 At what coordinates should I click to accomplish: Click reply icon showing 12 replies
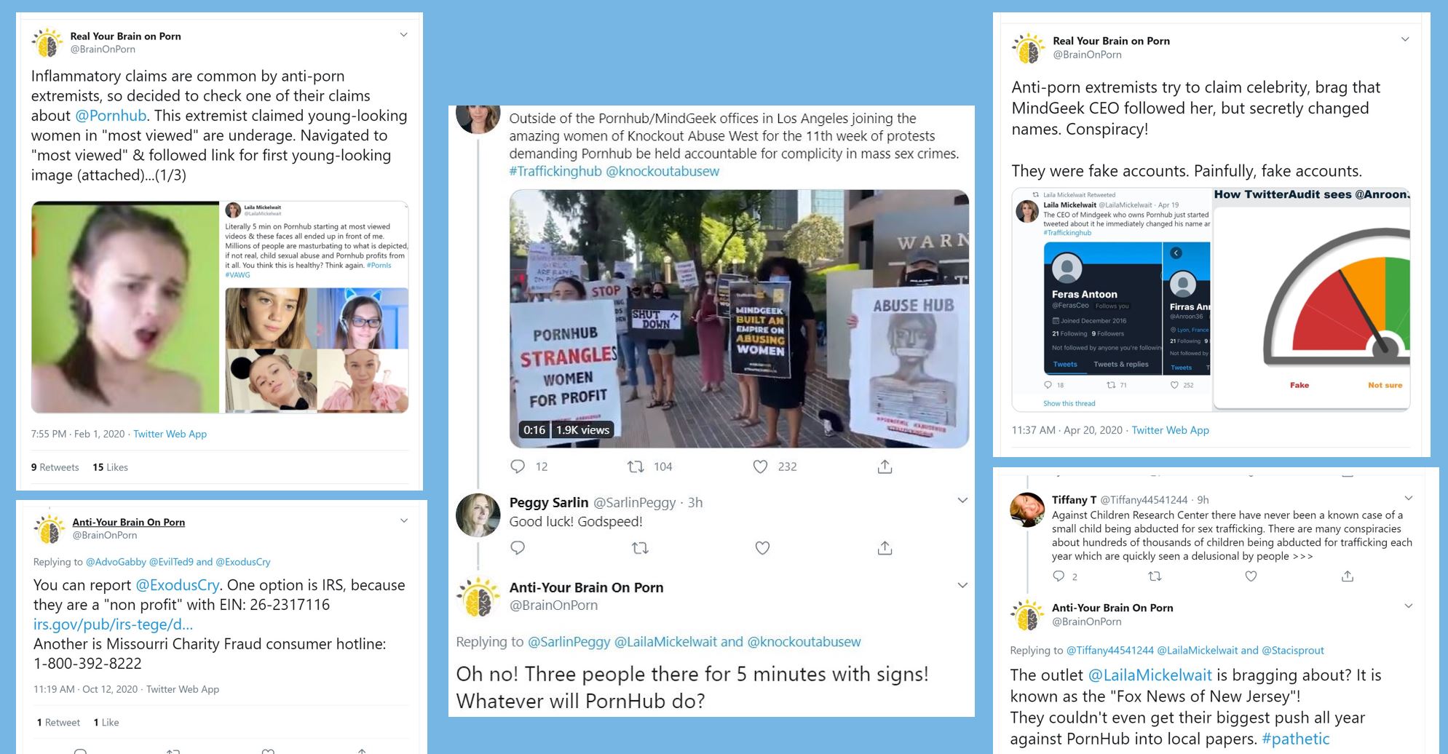click(x=518, y=467)
